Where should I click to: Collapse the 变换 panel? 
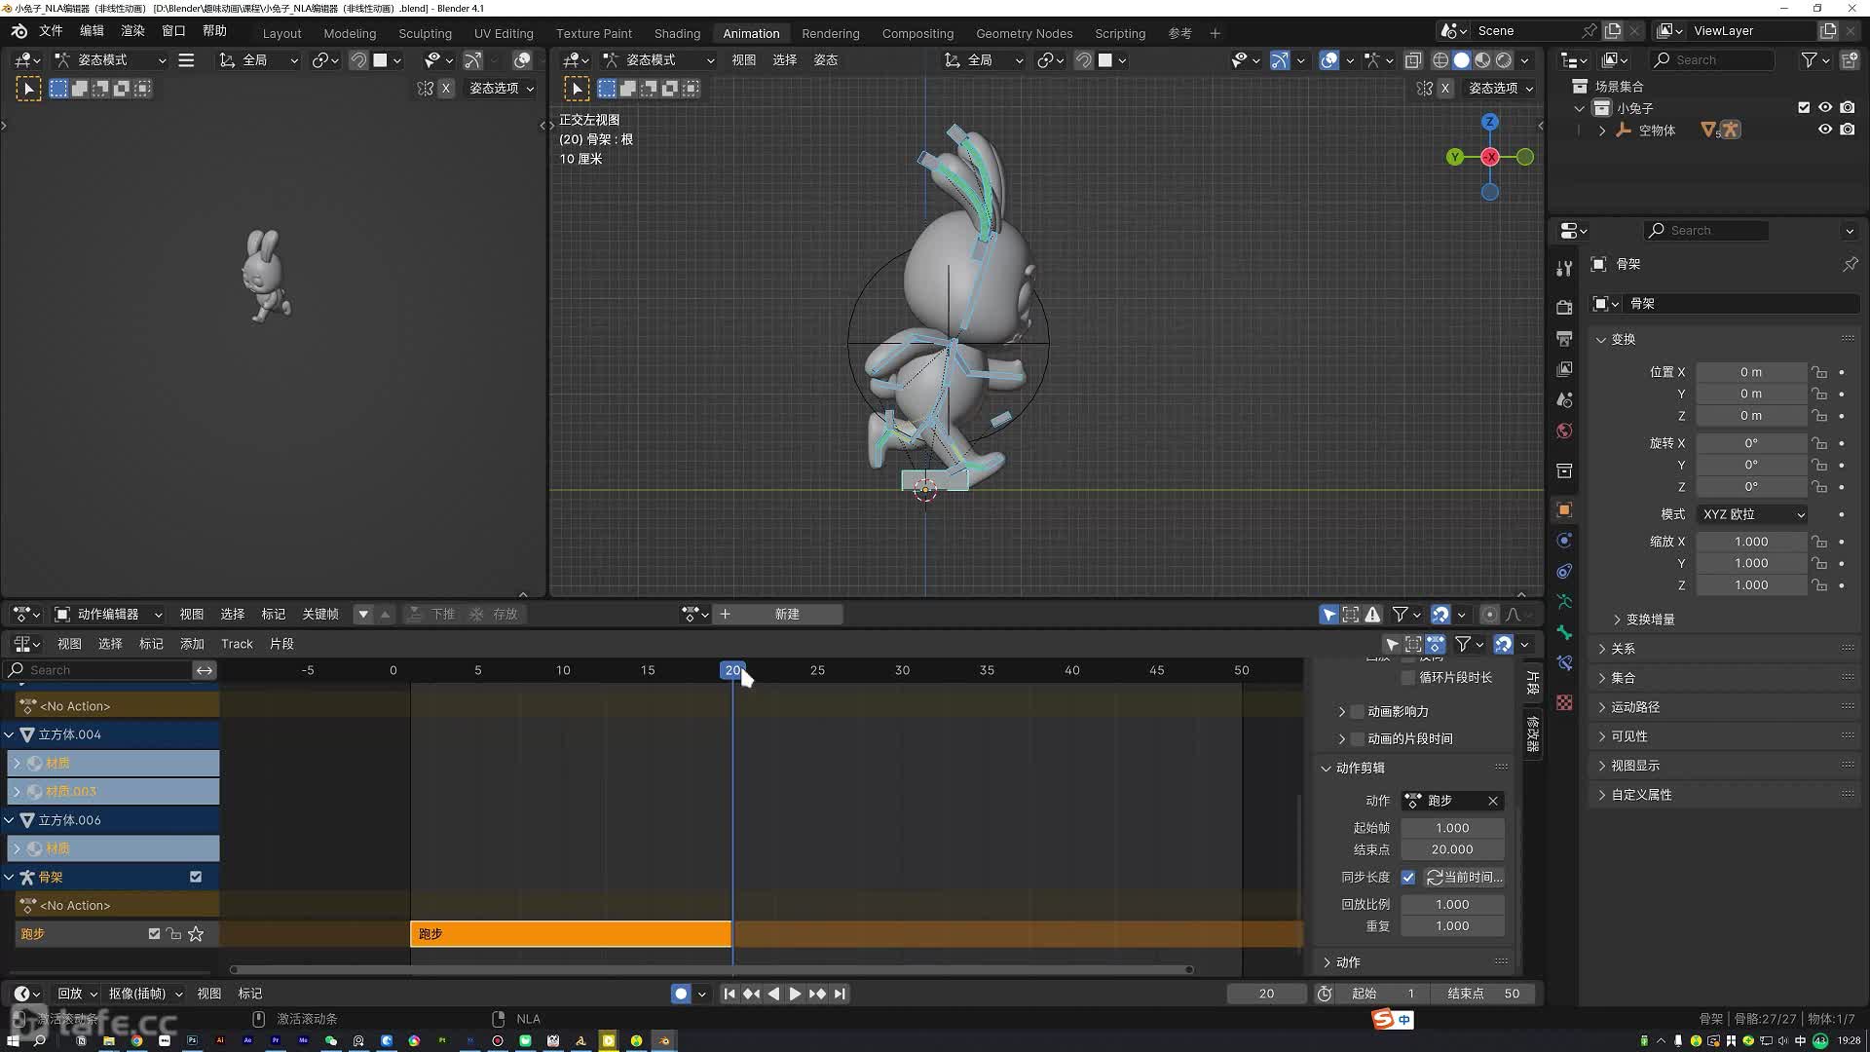pos(1601,339)
